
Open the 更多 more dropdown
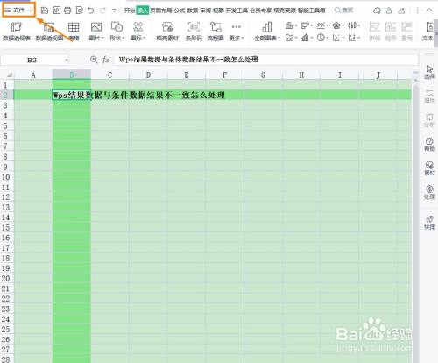(236, 32)
